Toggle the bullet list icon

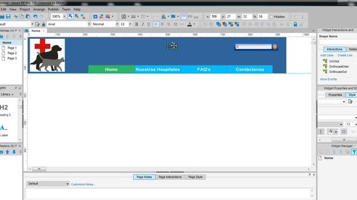pyautogui.click(x=176, y=24)
